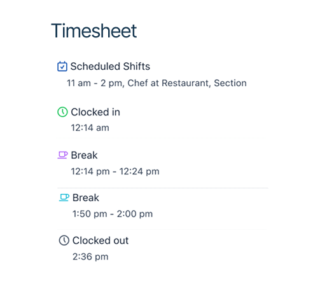Click the second Break label
The image size is (320, 285).
[x=86, y=197]
